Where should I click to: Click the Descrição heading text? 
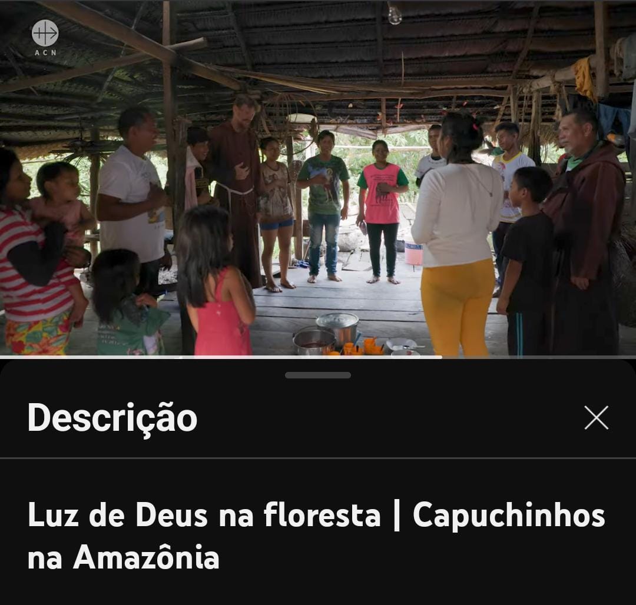112,417
